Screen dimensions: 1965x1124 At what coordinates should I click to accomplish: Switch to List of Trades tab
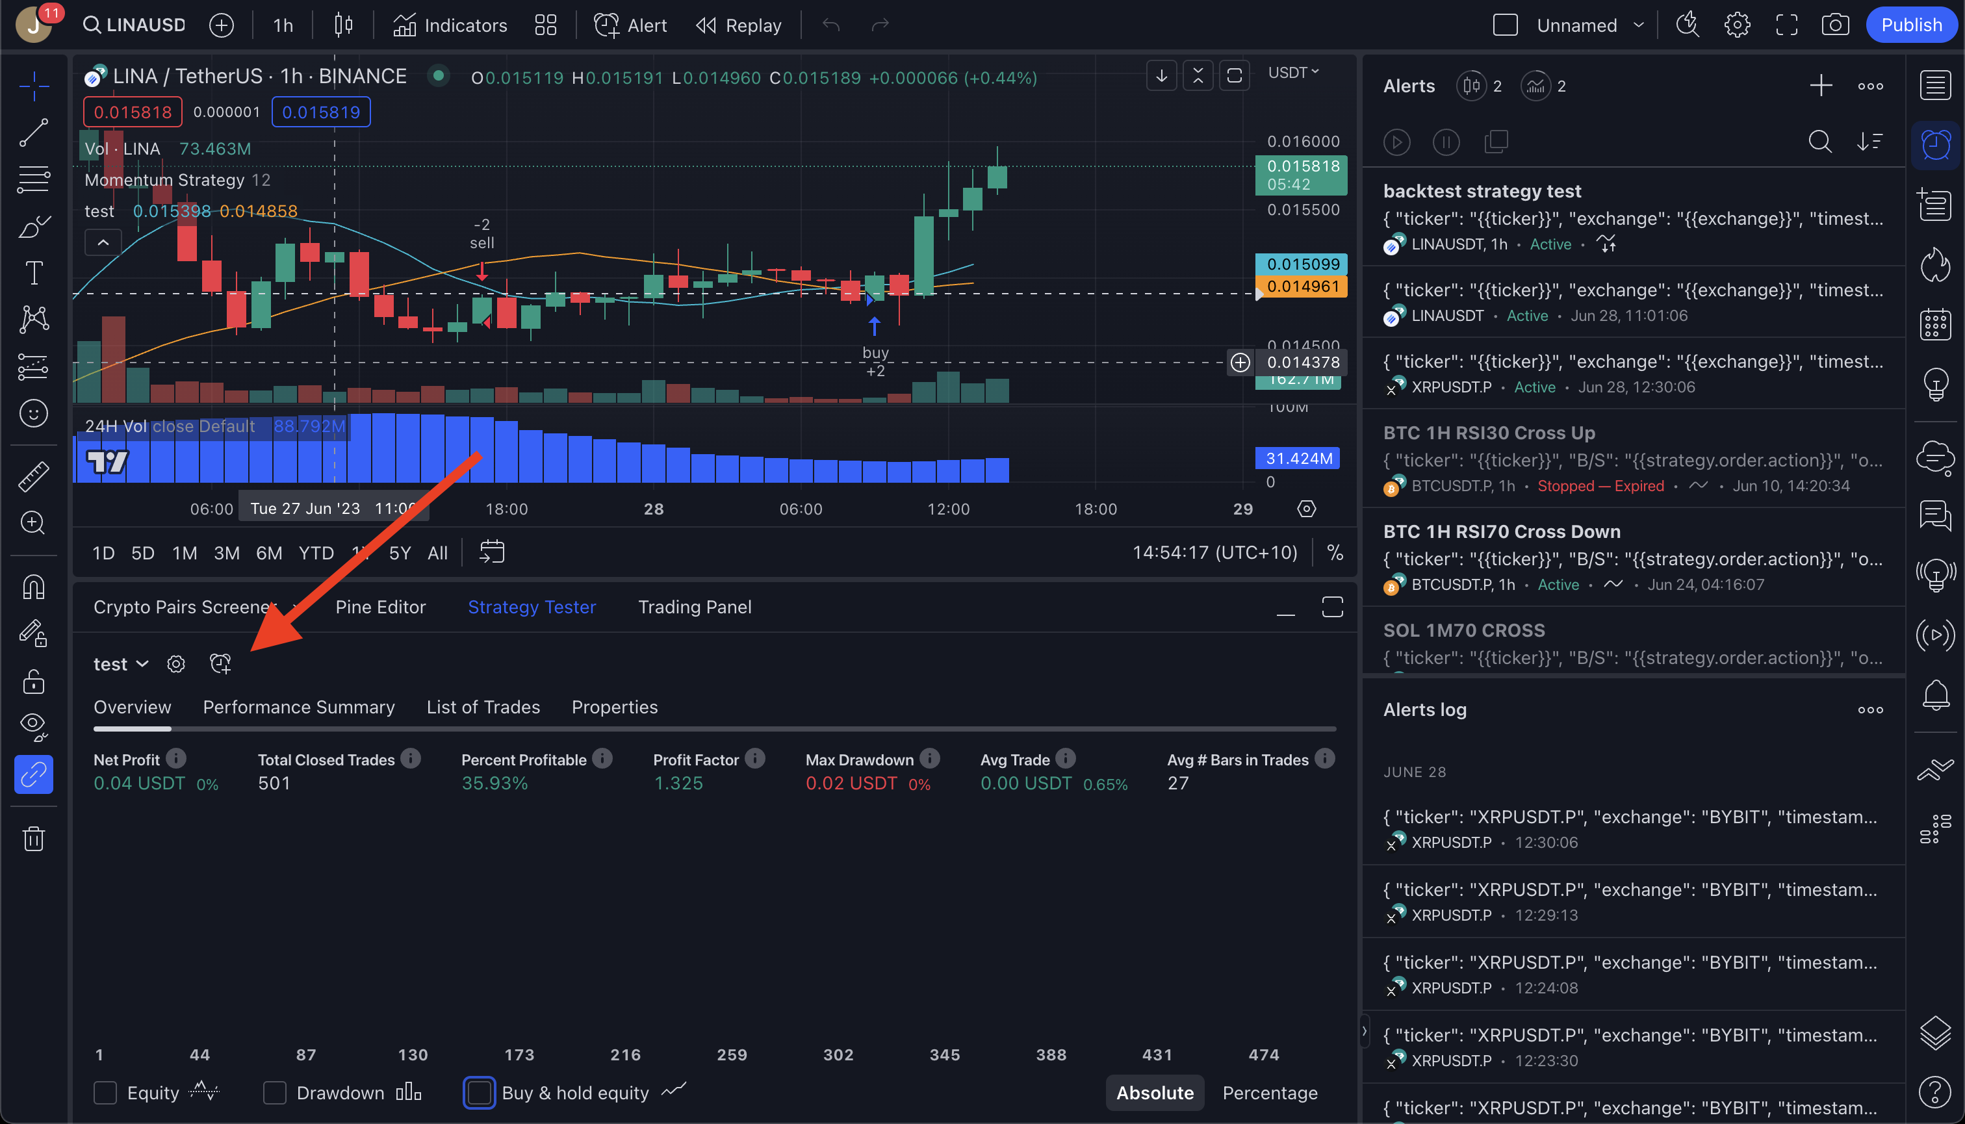(x=483, y=706)
